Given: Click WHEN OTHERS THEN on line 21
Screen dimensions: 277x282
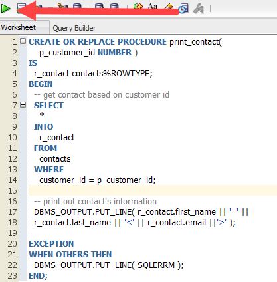Looking at the screenshot, I should point(70,255).
